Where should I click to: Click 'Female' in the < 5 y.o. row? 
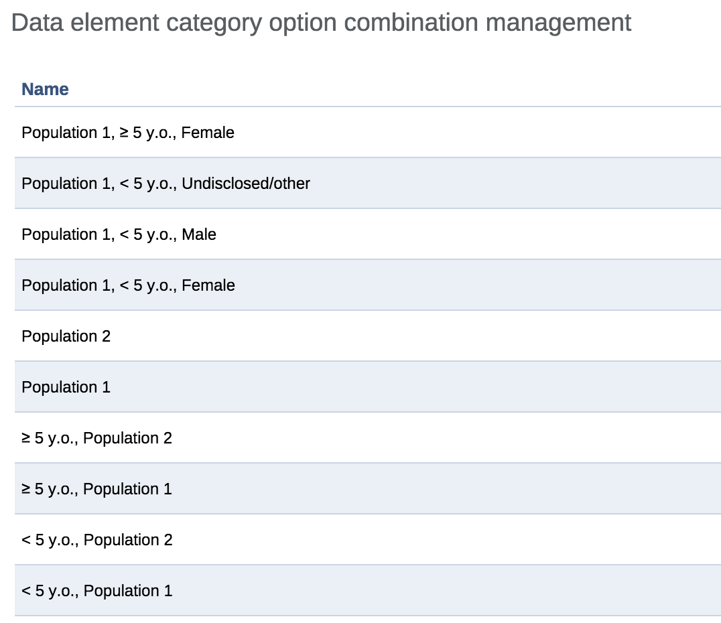point(208,285)
